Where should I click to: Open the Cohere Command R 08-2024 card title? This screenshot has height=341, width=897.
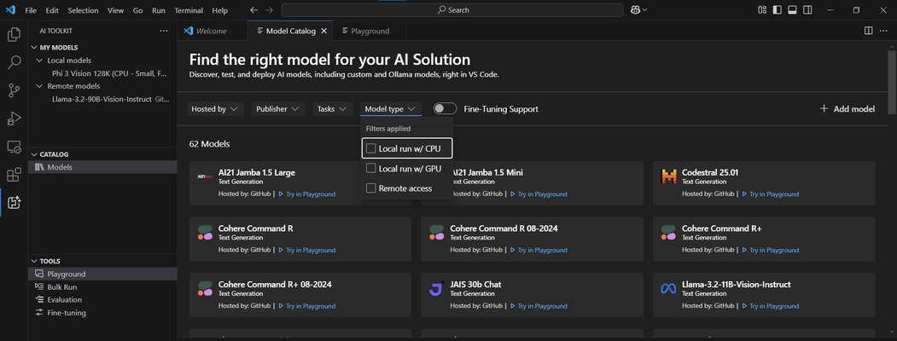tap(504, 228)
